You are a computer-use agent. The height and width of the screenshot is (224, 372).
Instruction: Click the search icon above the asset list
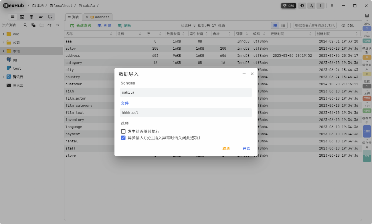25,25
